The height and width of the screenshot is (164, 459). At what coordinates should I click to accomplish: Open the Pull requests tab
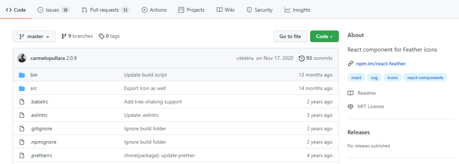tap(106, 10)
